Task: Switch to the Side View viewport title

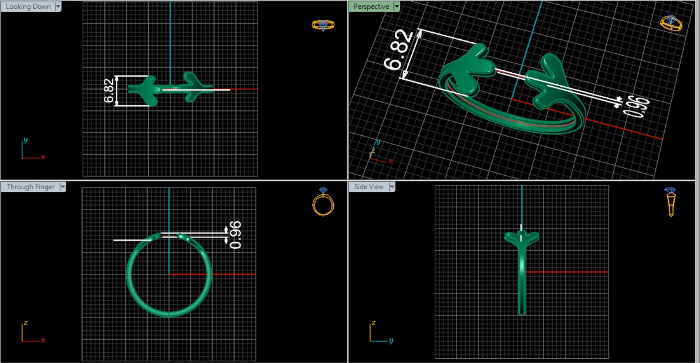Action: point(369,187)
